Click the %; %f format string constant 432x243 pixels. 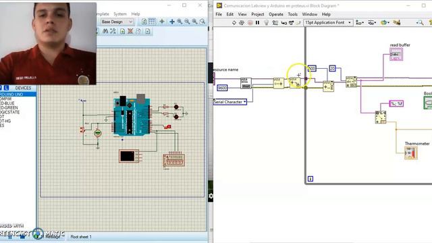click(396, 104)
